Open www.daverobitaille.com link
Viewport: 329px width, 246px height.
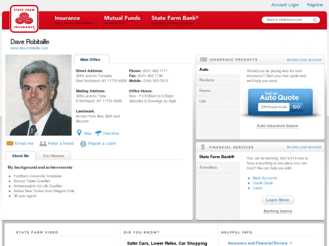point(29,48)
